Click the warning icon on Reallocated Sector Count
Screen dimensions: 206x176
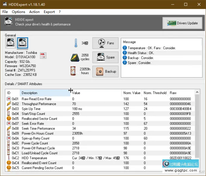point(9,119)
